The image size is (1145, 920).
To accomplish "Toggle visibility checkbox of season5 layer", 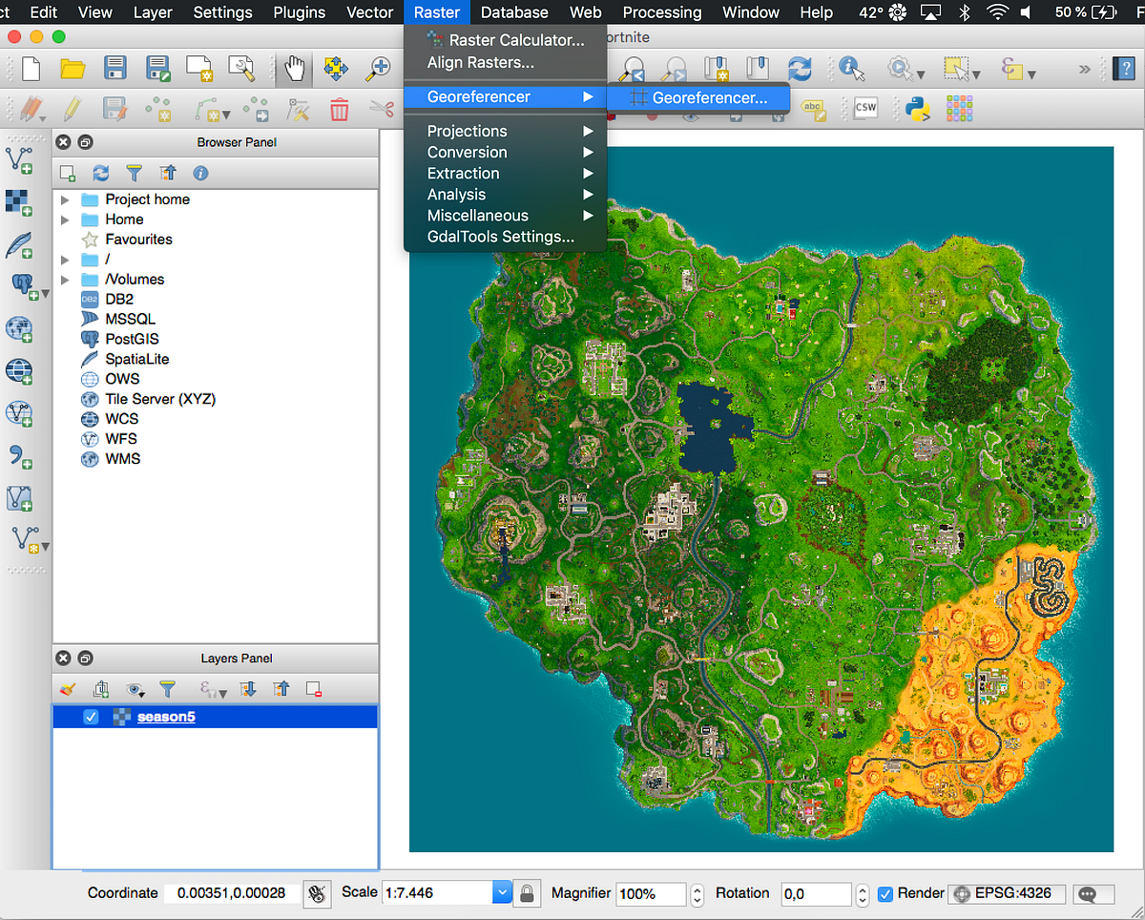I will 91,716.
